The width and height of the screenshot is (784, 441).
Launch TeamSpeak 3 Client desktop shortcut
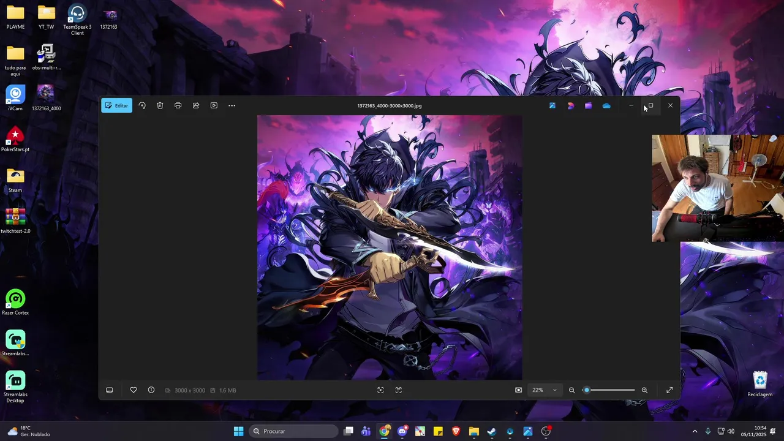[x=77, y=20]
